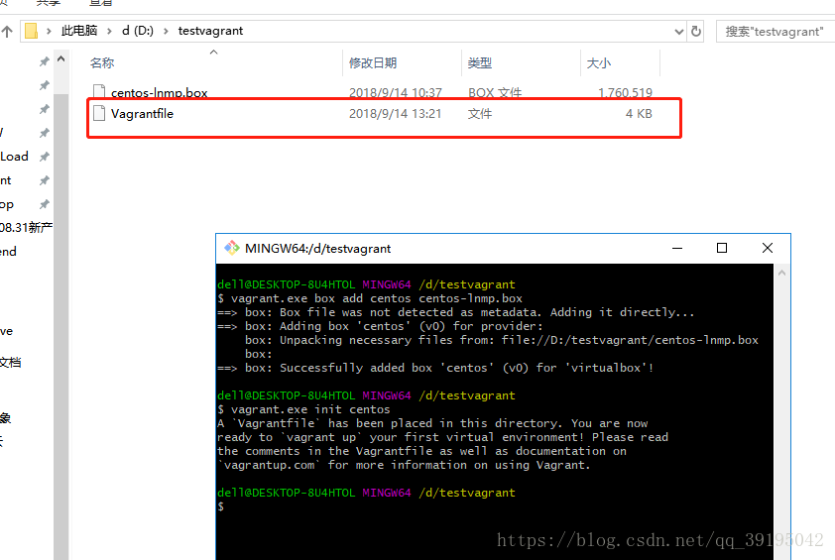Expand chevron after 此电脑 in breadcrumb

(109, 32)
